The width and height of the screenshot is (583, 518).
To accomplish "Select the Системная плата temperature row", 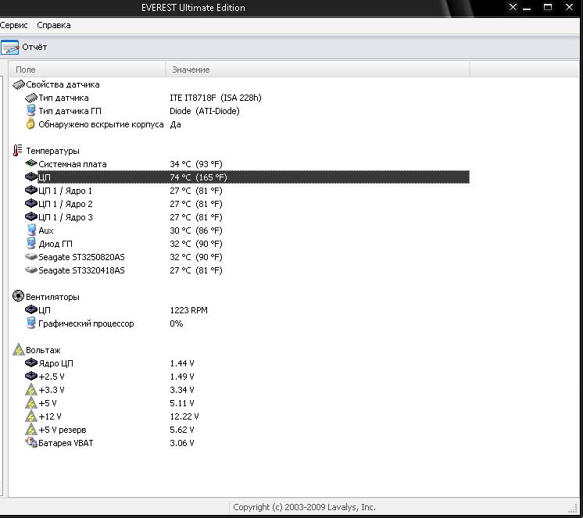I will point(72,164).
